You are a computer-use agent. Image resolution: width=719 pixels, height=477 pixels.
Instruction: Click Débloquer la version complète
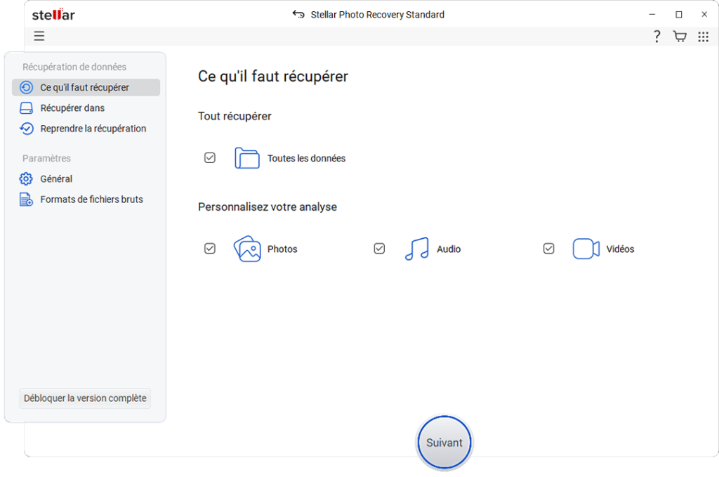click(x=85, y=398)
